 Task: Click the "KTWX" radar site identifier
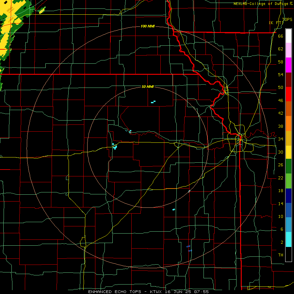tap(156, 292)
